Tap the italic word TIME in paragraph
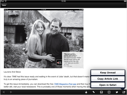Screen dimensions: 127x95 tap(14, 77)
